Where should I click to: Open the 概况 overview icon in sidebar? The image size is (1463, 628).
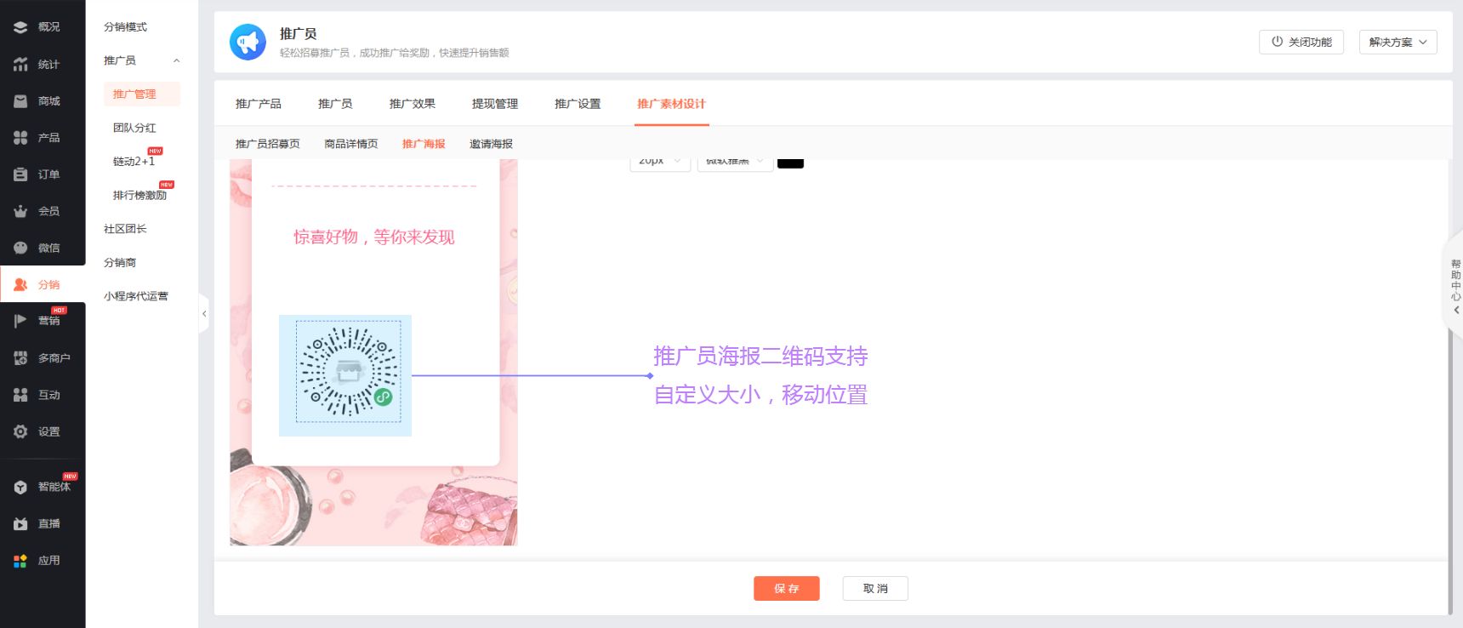coord(20,27)
